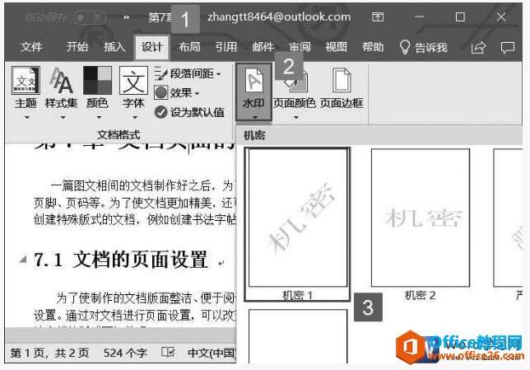Choose the 机密 1 diagonal watermark thumbnail

[x=297, y=224]
